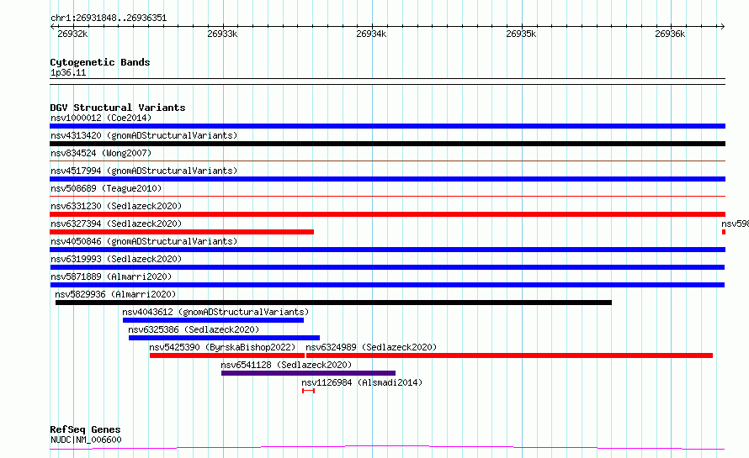Screen dimensions: 749x458
Task: Click the 26936k ruler mark
Action: [x=670, y=34]
